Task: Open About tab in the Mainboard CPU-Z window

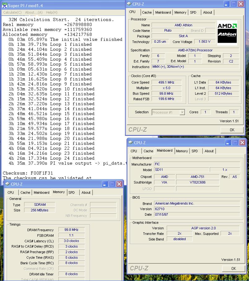Action: pos(209,151)
